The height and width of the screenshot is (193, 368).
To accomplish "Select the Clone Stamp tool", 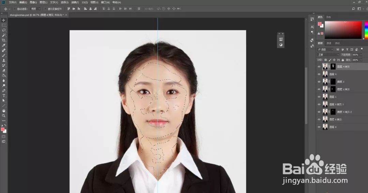I will point(3,61).
